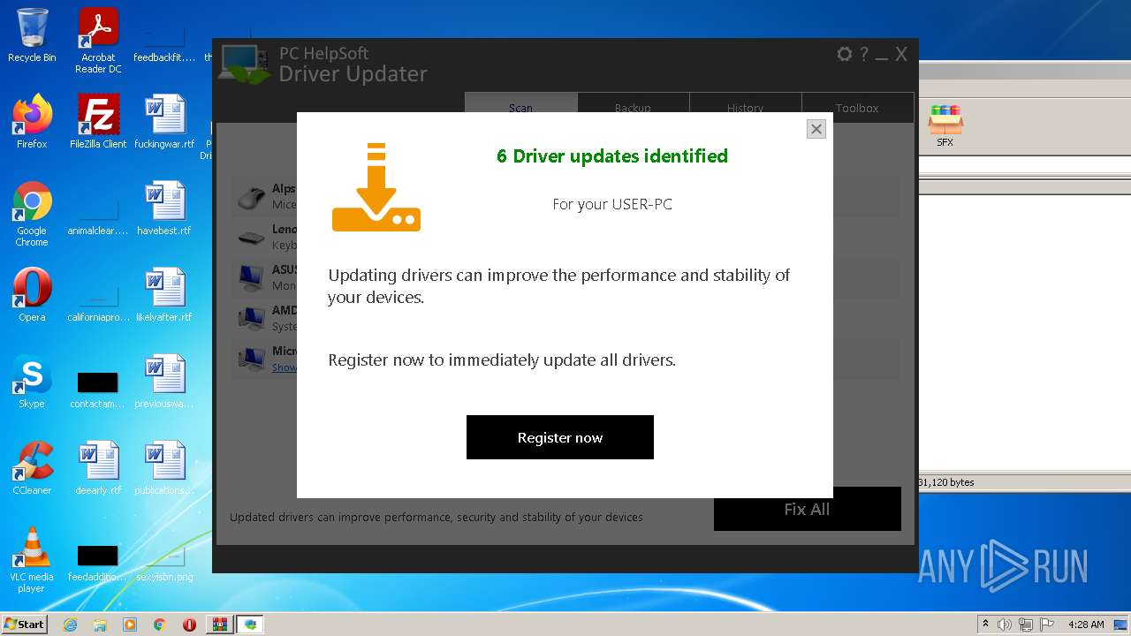Viewport: 1131px width, 636px height.
Task: Click the Register now button
Action: tap(560, 437)
